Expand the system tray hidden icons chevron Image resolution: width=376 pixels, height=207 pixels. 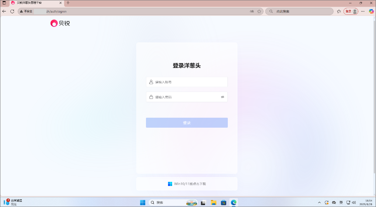coord(319,203)
